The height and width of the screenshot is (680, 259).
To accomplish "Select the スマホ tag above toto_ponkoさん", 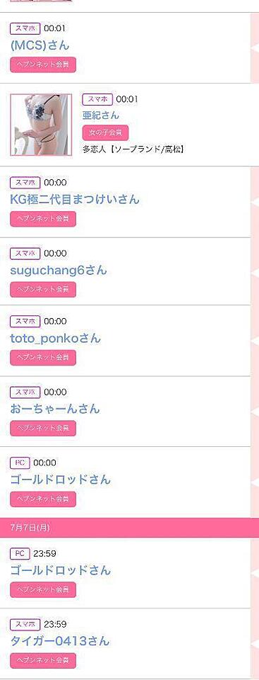I will click(x=25, y=322).
